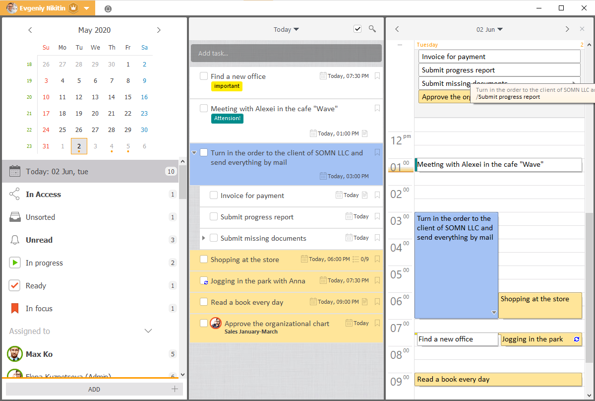This screenshot has width=595, height=401.
Task: Select Unread in the left sidebar
Action: (40, 240)
